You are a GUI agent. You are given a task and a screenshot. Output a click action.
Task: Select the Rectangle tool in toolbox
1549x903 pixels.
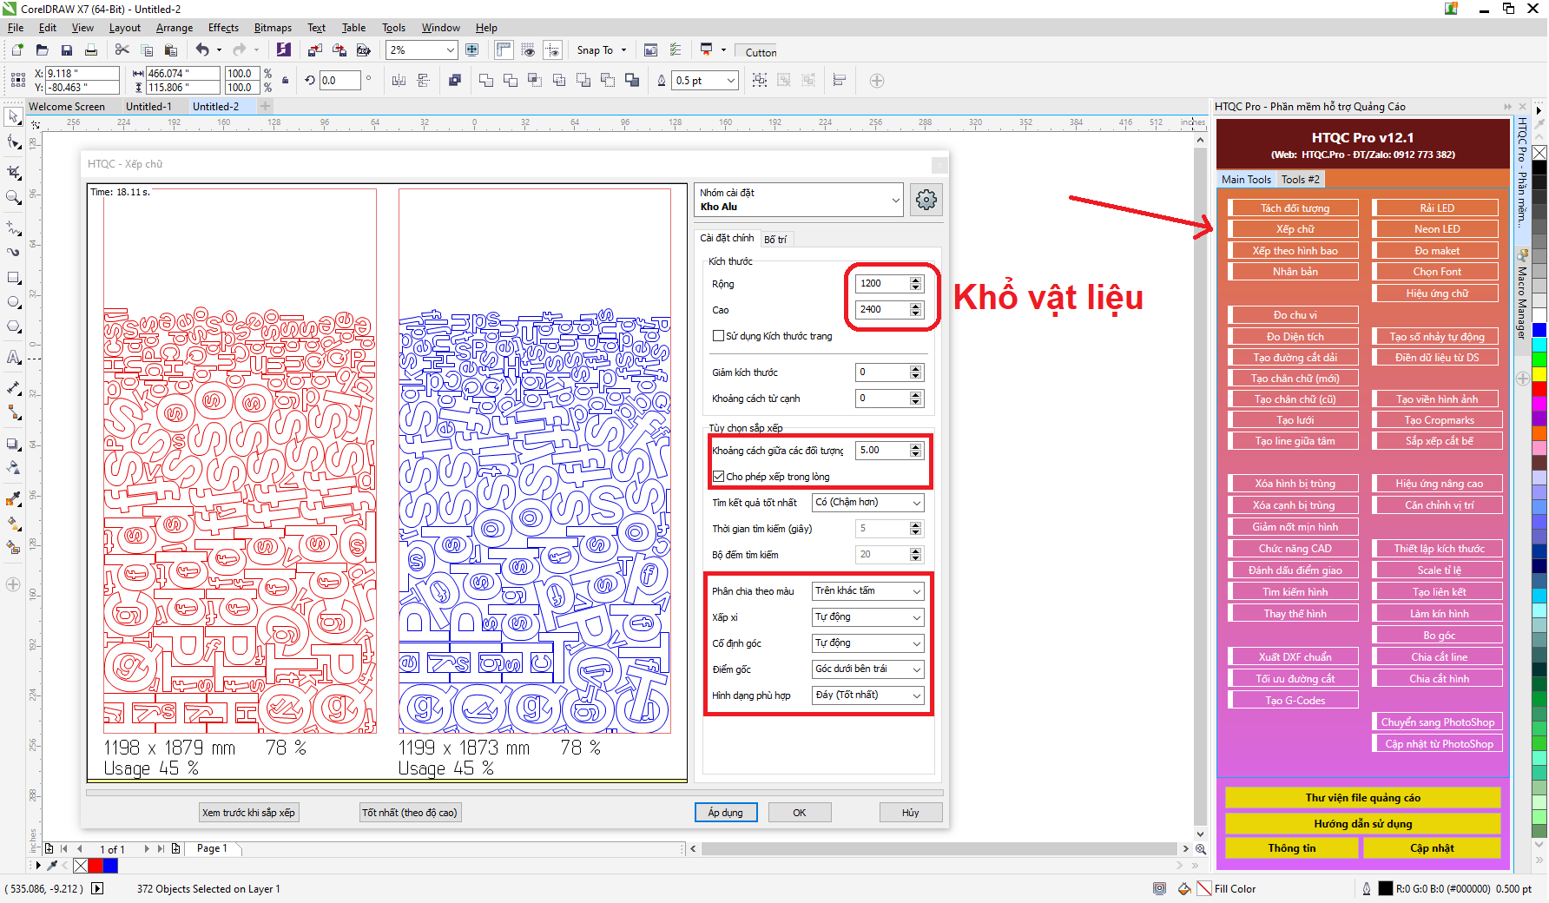(14, 278)
